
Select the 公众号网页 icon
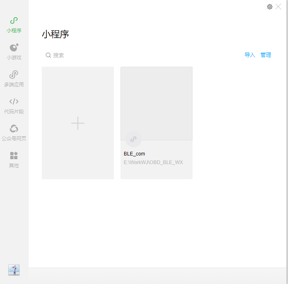[x=14, y=128]
